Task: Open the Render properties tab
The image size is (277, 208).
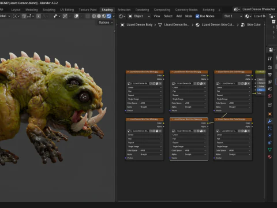Action: 270,67
